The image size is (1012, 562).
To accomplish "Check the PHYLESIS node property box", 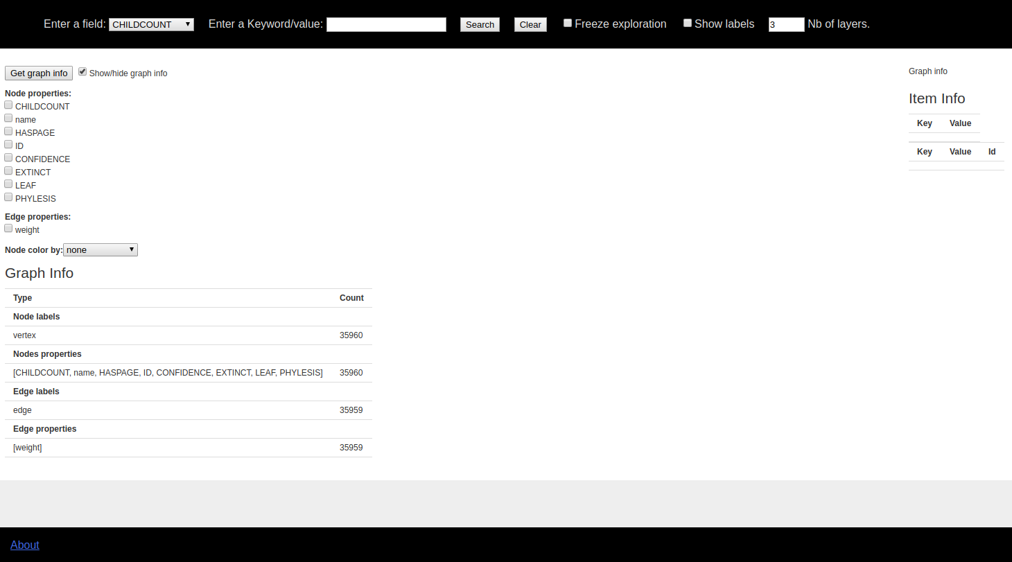I will point(8,197).
